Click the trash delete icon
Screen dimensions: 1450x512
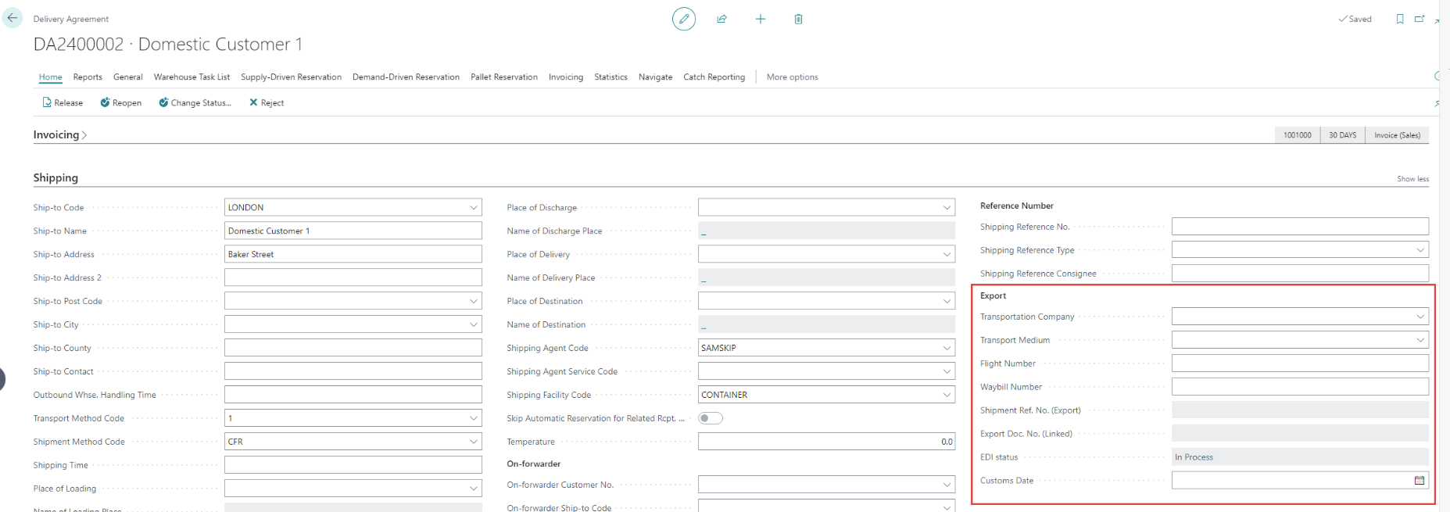(798, 19)
